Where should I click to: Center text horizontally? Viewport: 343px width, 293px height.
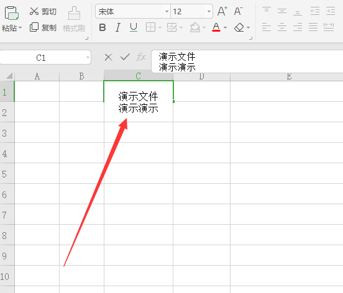pyautogui.click(x=282, y=27)
